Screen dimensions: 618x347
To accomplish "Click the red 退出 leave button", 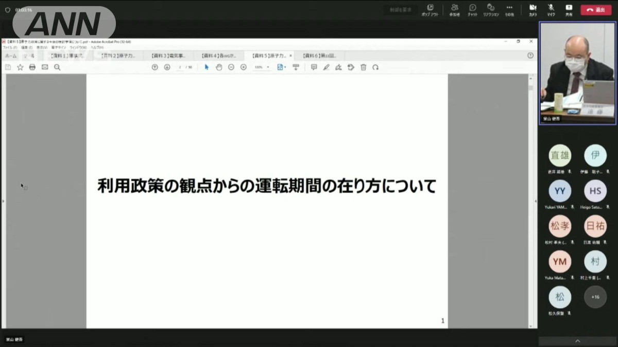I will 596,10.
